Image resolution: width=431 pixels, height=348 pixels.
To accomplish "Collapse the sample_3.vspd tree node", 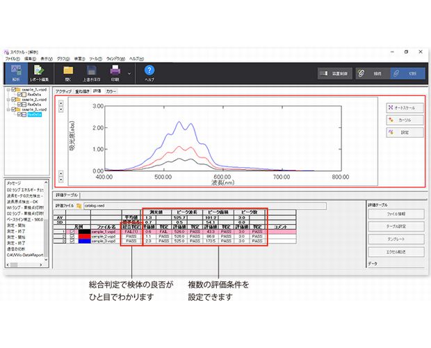I will click(8, 109).
